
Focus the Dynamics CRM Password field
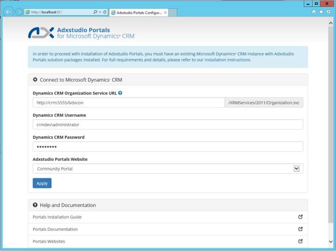(x=168, y=146)
